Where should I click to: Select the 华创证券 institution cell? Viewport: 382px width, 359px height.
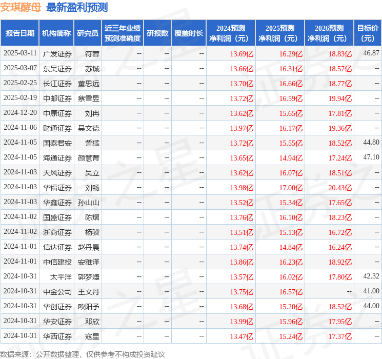(57, 307)
